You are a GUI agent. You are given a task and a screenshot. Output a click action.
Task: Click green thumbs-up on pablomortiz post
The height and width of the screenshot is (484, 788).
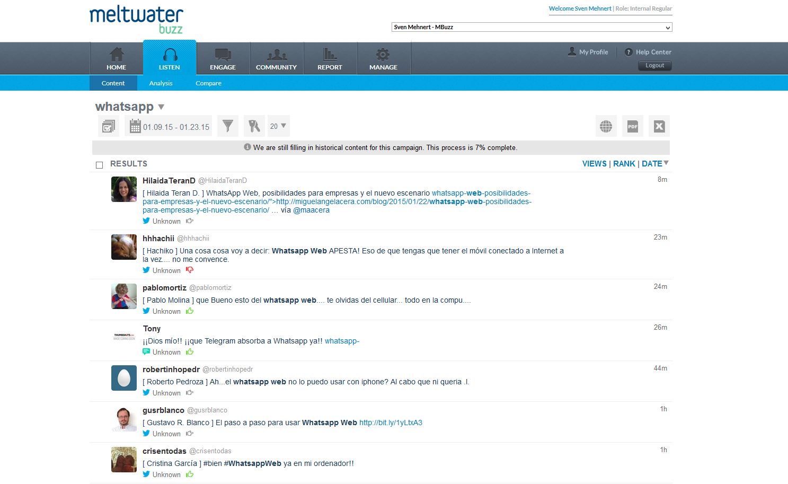190,311
